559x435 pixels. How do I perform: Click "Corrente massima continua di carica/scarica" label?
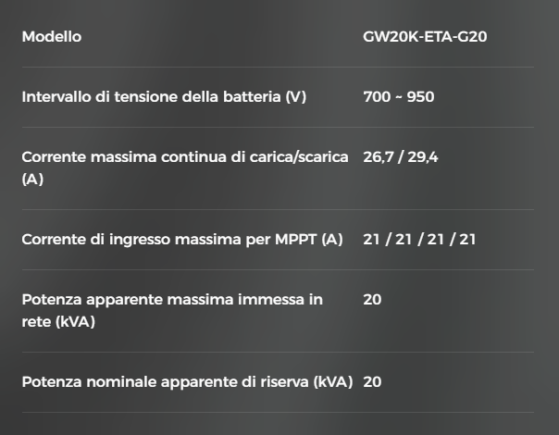185,158
